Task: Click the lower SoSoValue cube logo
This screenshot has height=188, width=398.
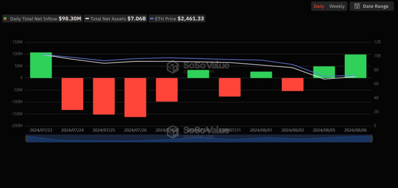Action: pos(173,132)
